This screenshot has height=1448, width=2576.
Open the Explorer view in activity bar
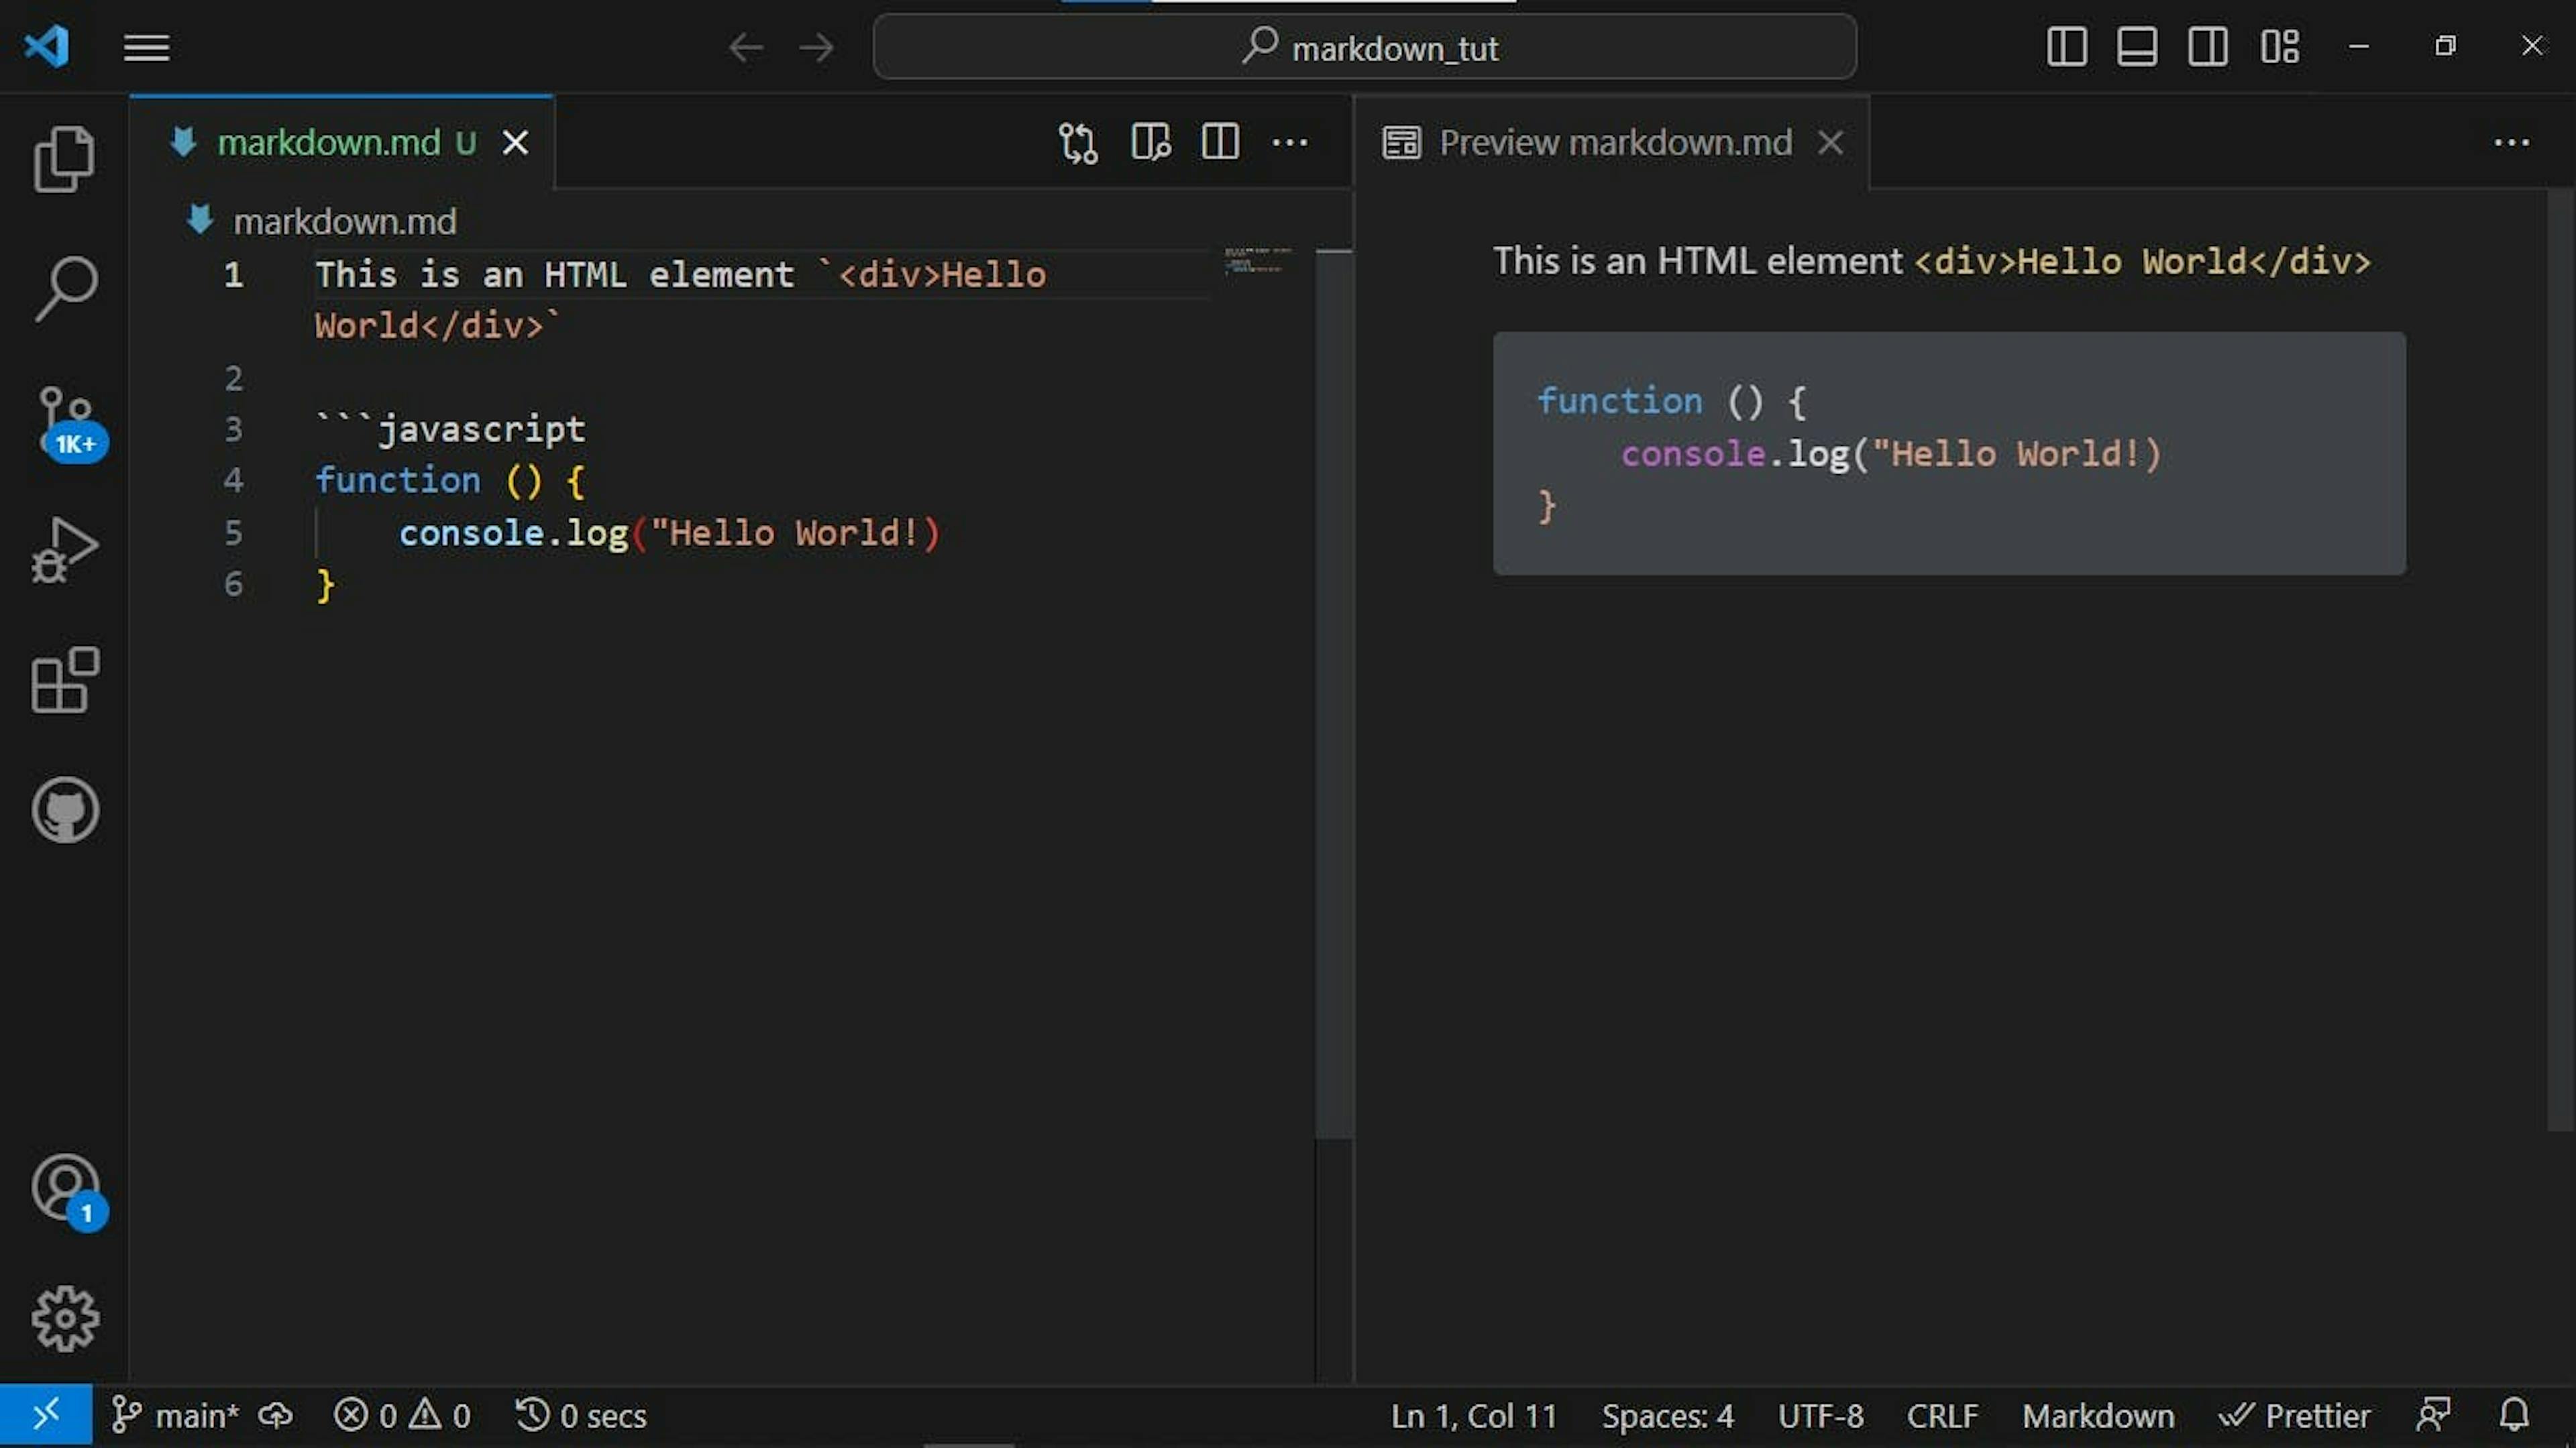tap(65, 159)
